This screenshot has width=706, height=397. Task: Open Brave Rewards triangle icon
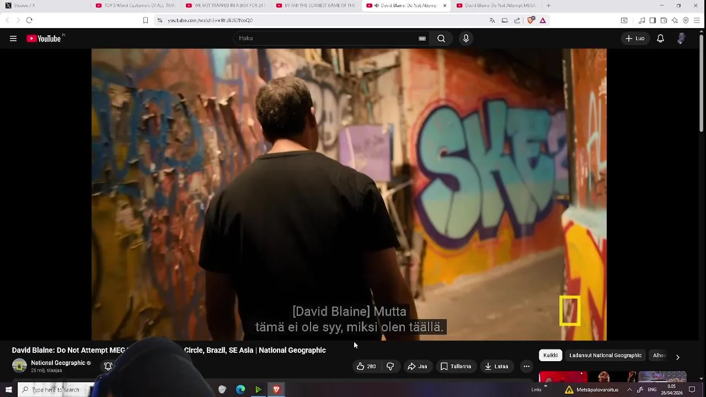[x=543, y=20]
